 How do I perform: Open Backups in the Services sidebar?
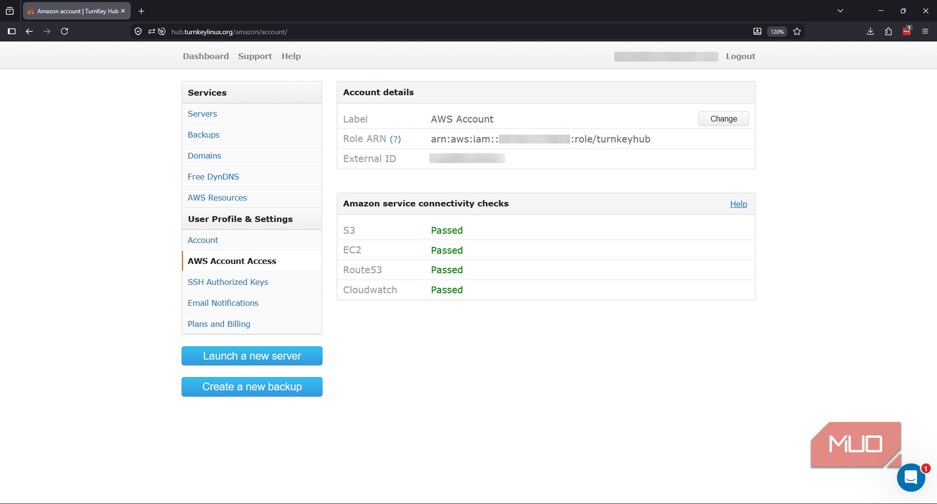tap(203, 135)
